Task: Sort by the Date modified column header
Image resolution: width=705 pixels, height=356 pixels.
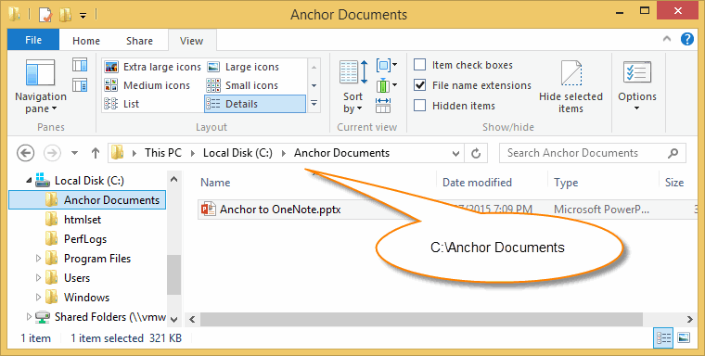Action: click(477, 183)
